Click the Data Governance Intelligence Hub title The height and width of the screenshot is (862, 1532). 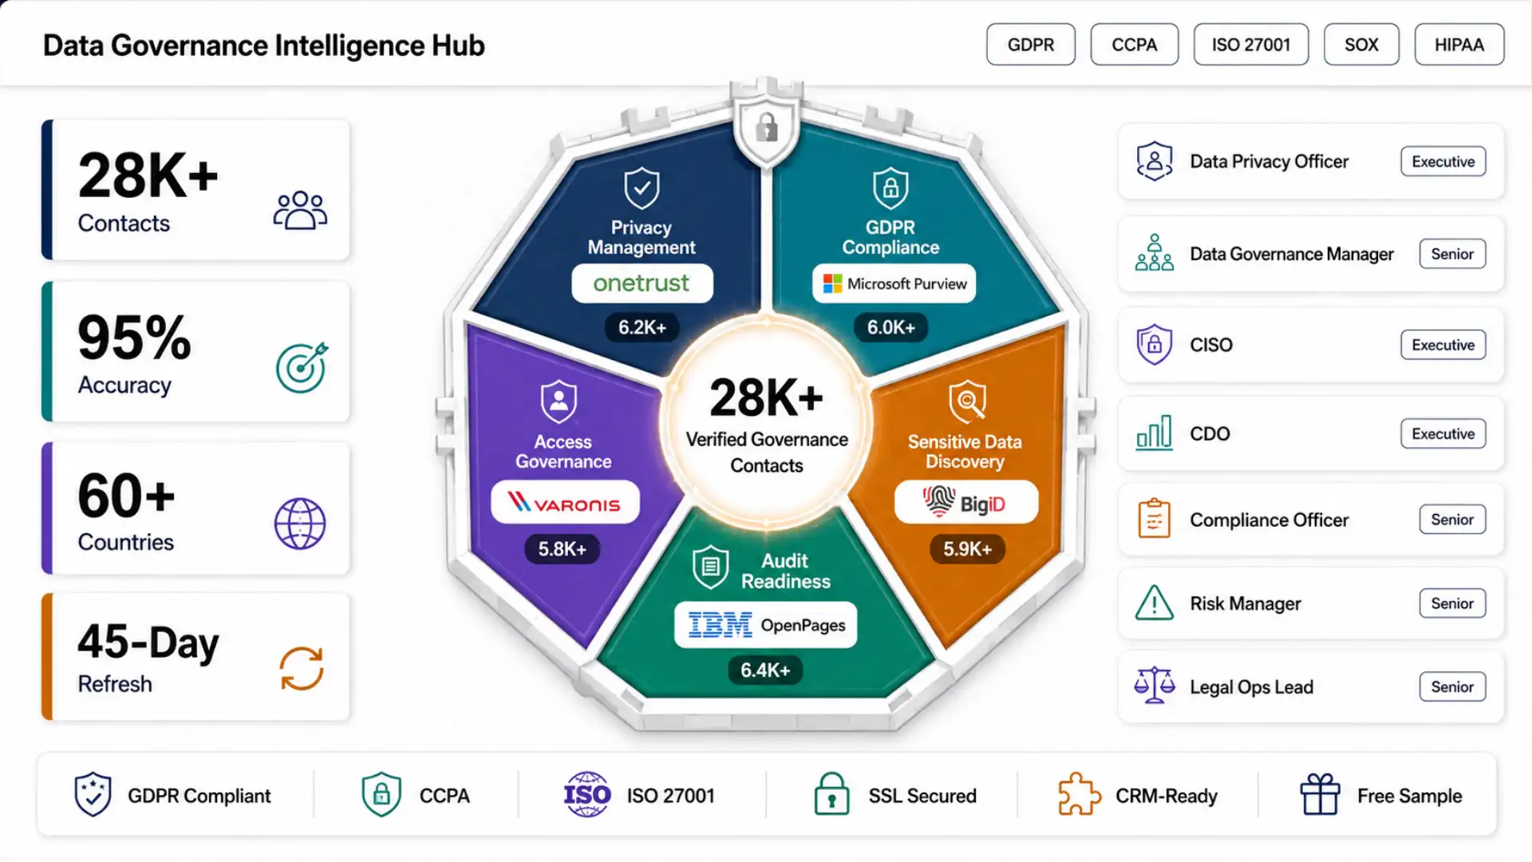(264, 45)
